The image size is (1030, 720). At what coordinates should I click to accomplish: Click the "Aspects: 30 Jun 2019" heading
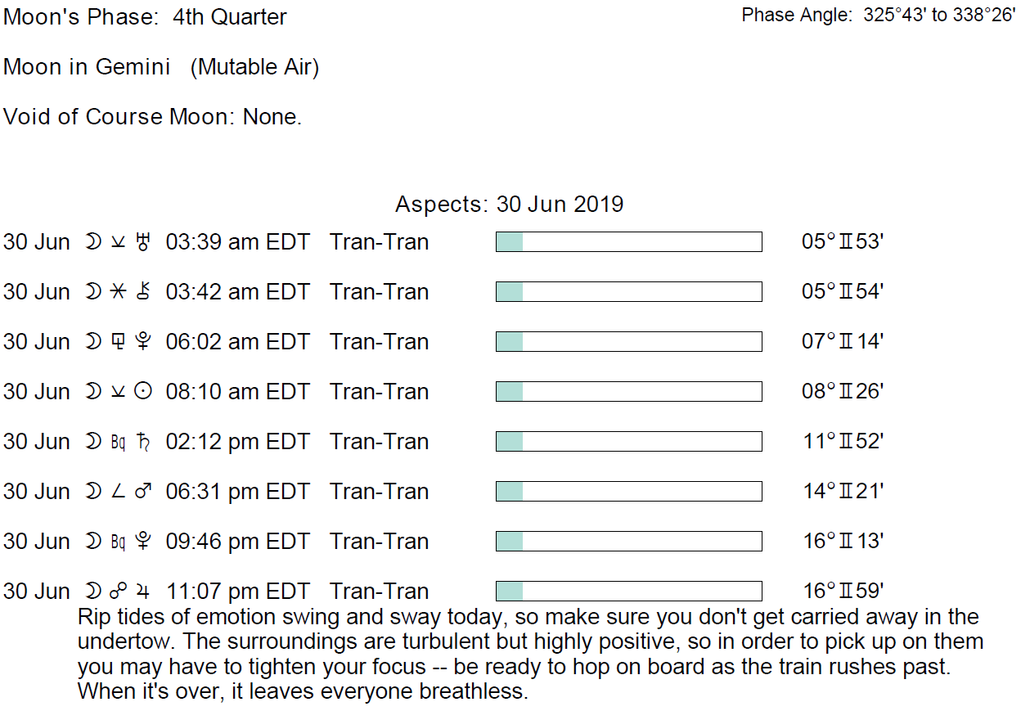click(x=509, y=204)
